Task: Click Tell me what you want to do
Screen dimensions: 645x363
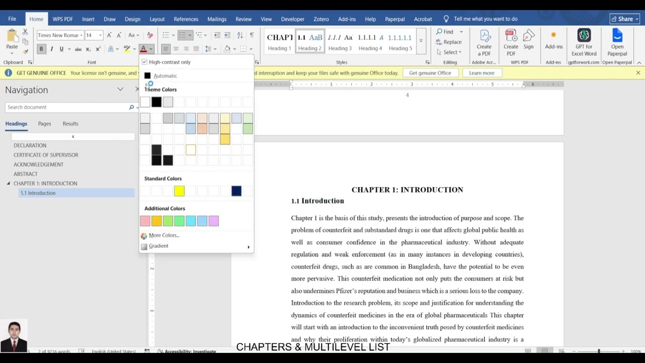Action: tap(485, 19)
